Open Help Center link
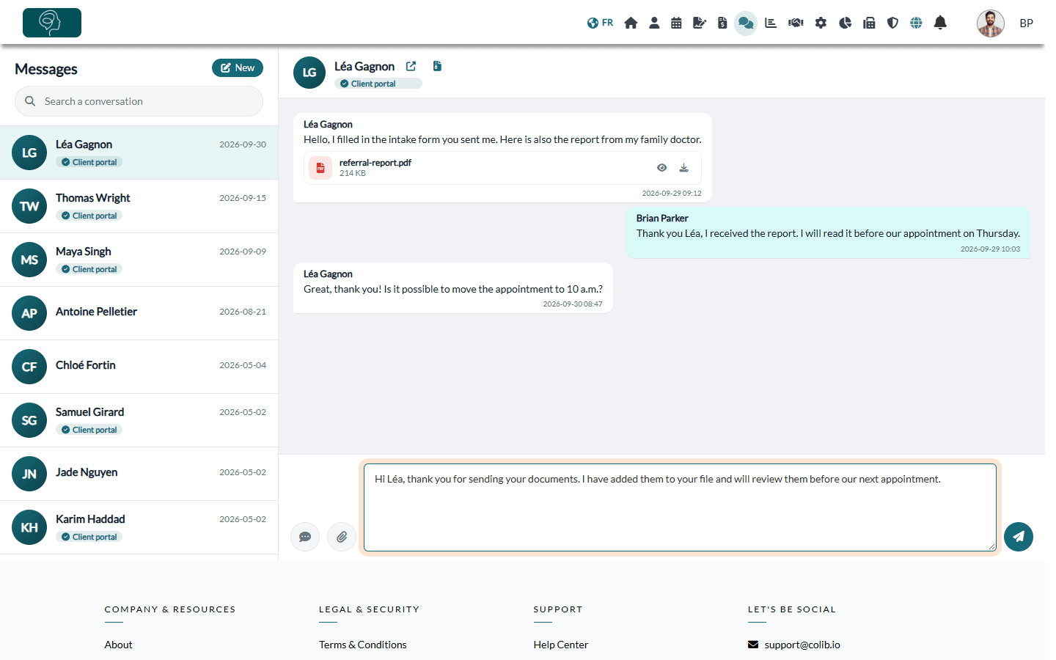This screenshot has width=1056, height=660. coord(560,645)
